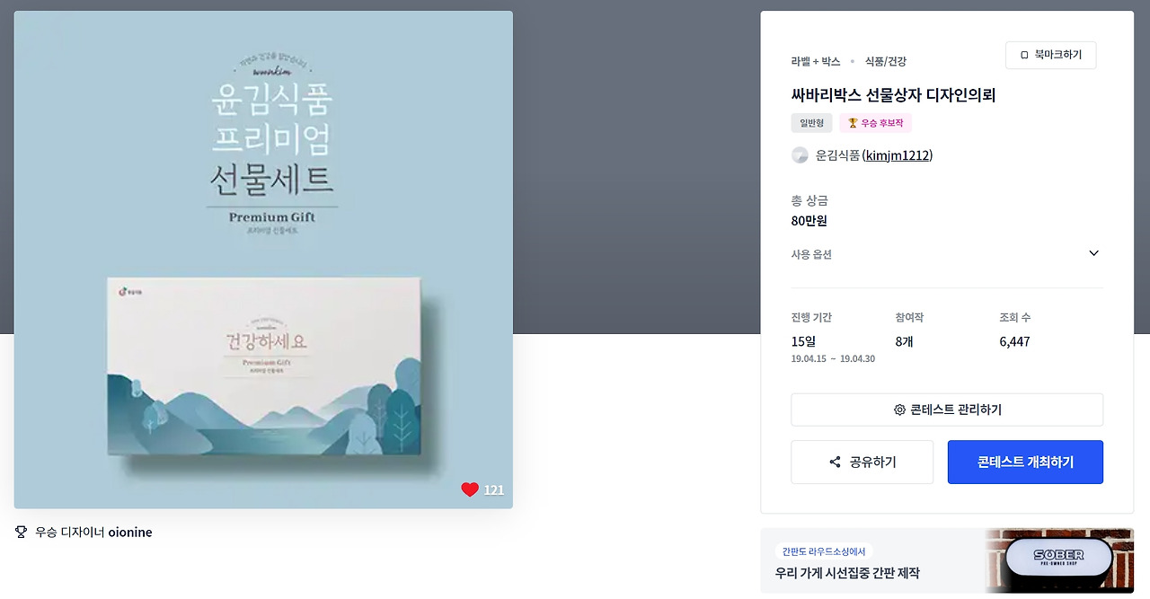Open the gift box design image

(263, 260)
